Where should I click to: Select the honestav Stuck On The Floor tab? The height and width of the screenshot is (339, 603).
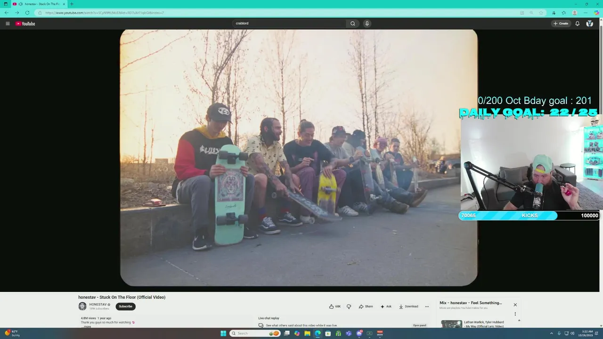[39, 4]
